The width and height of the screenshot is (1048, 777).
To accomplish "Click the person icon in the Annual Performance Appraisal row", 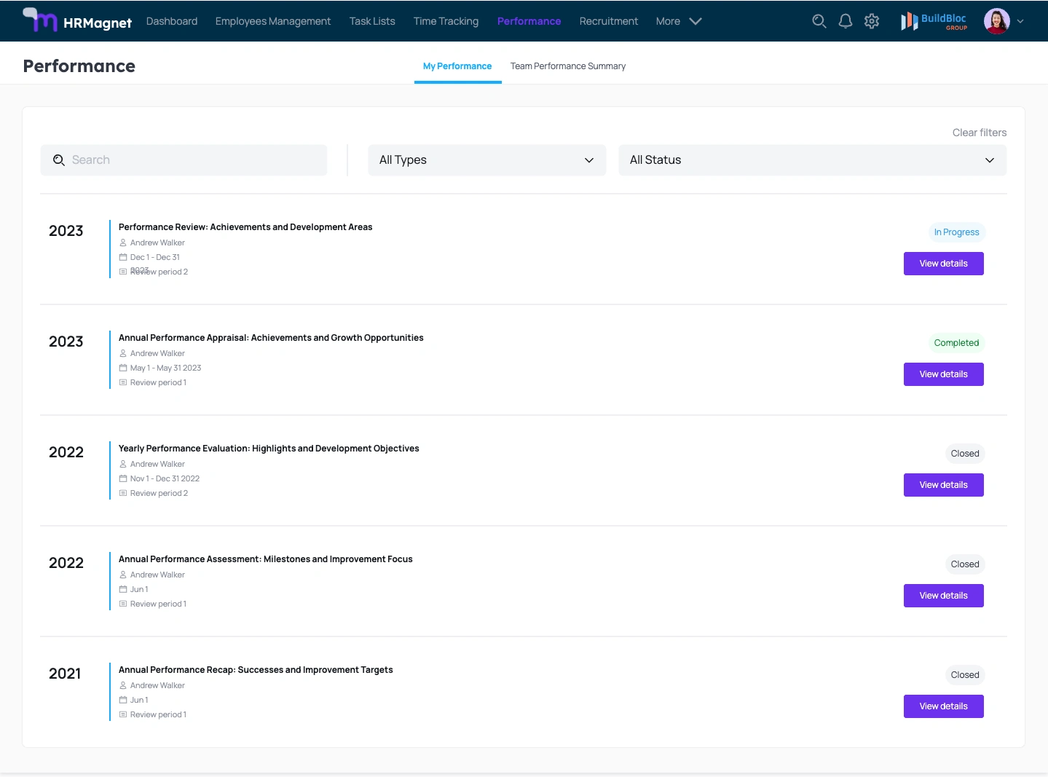I will pos(123,353).
